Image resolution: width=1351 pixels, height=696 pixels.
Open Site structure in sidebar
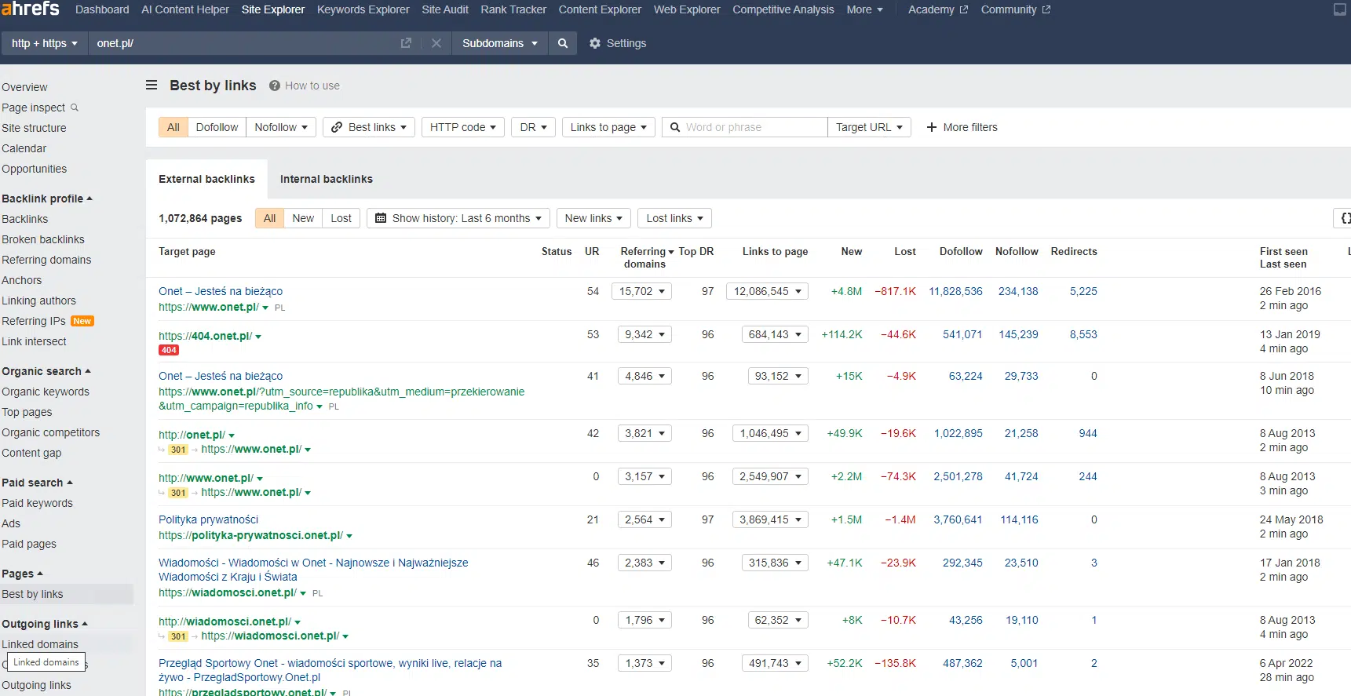click(x=34, y=128)
